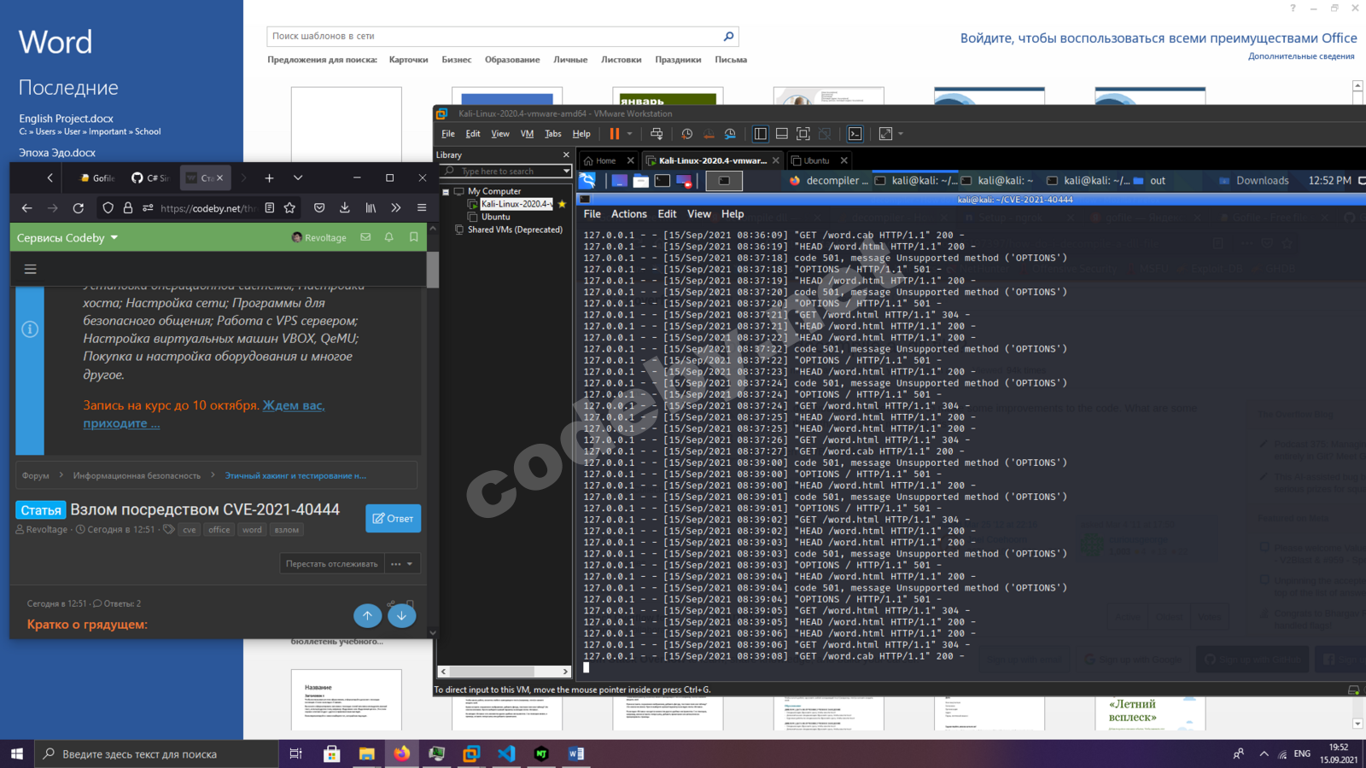This screenshot has height=768, width=1366.
Task: Open dropdown arrow beside the pause button
Action: (x=630, y=134)
